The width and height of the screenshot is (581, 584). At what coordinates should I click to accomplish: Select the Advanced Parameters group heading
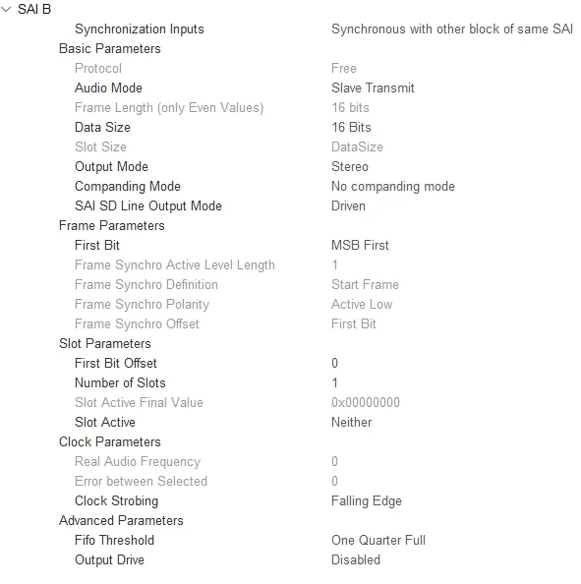121,521
